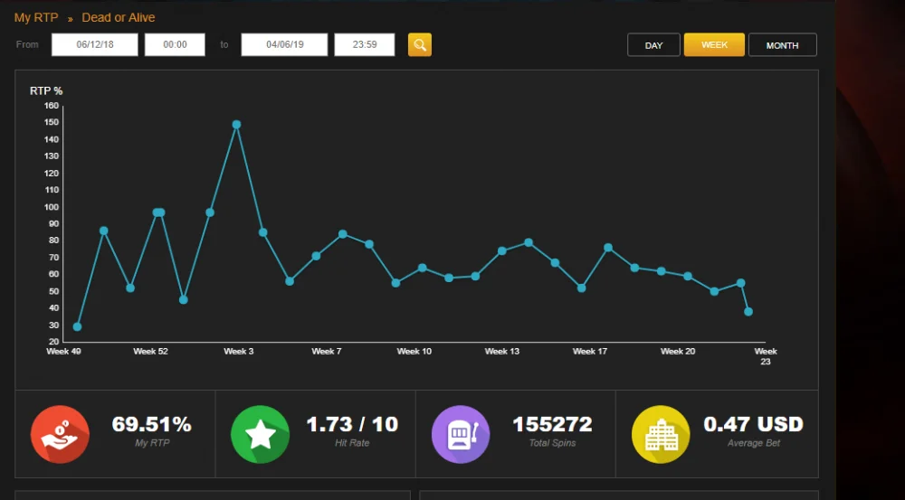This screenshot has height=500, width=905.
Task: Click the 69.51% My RTP value
Action: (x=152, y=424)
